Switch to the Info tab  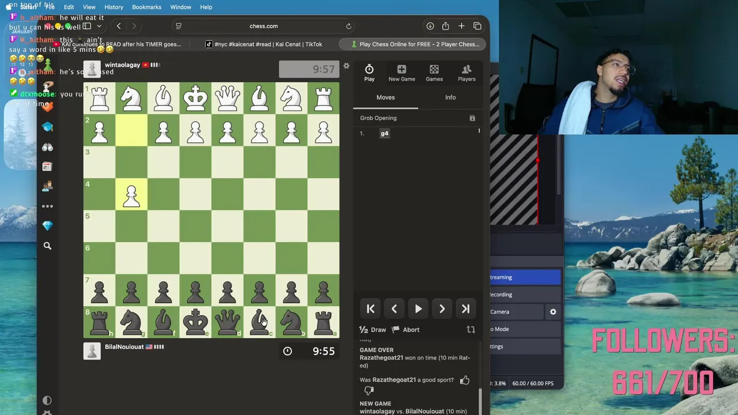[450, 97]
